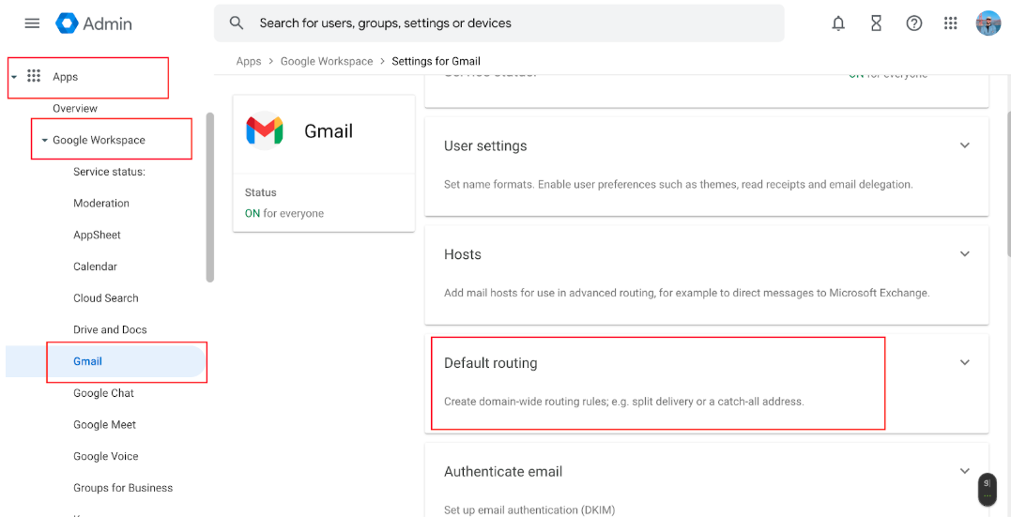This screenshot has height=517, width=1011.
Task: Open the main hamburger menu
Action: [32, 23]
